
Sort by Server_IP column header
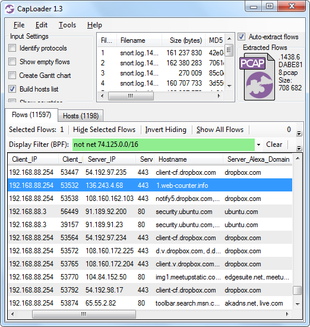click(x=110, y=159)
